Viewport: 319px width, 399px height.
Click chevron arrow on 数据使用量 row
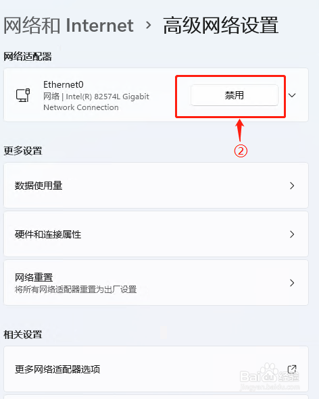pos(292,186)
